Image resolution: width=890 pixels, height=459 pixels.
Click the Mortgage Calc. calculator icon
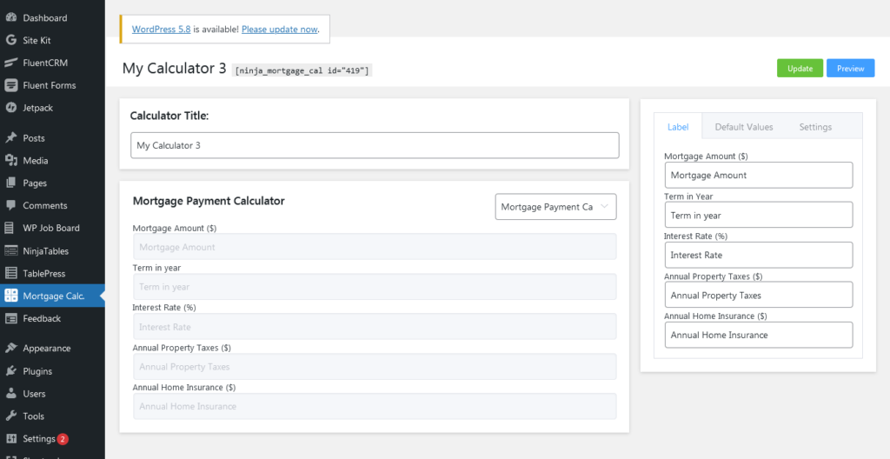(10, 296)
